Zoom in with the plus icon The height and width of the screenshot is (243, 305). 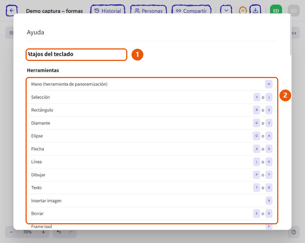pos(43,232)
